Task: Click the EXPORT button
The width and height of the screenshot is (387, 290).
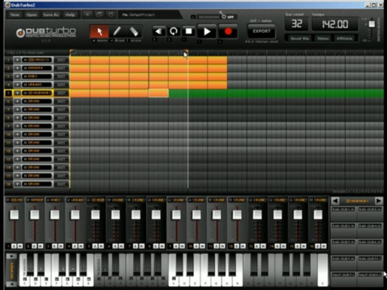Action: pos(261,31)
